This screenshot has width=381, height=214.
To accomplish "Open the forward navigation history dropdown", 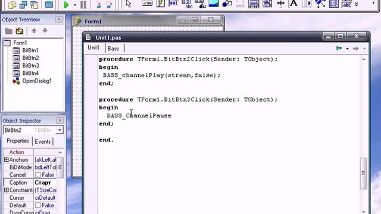I will pos(364,49).
